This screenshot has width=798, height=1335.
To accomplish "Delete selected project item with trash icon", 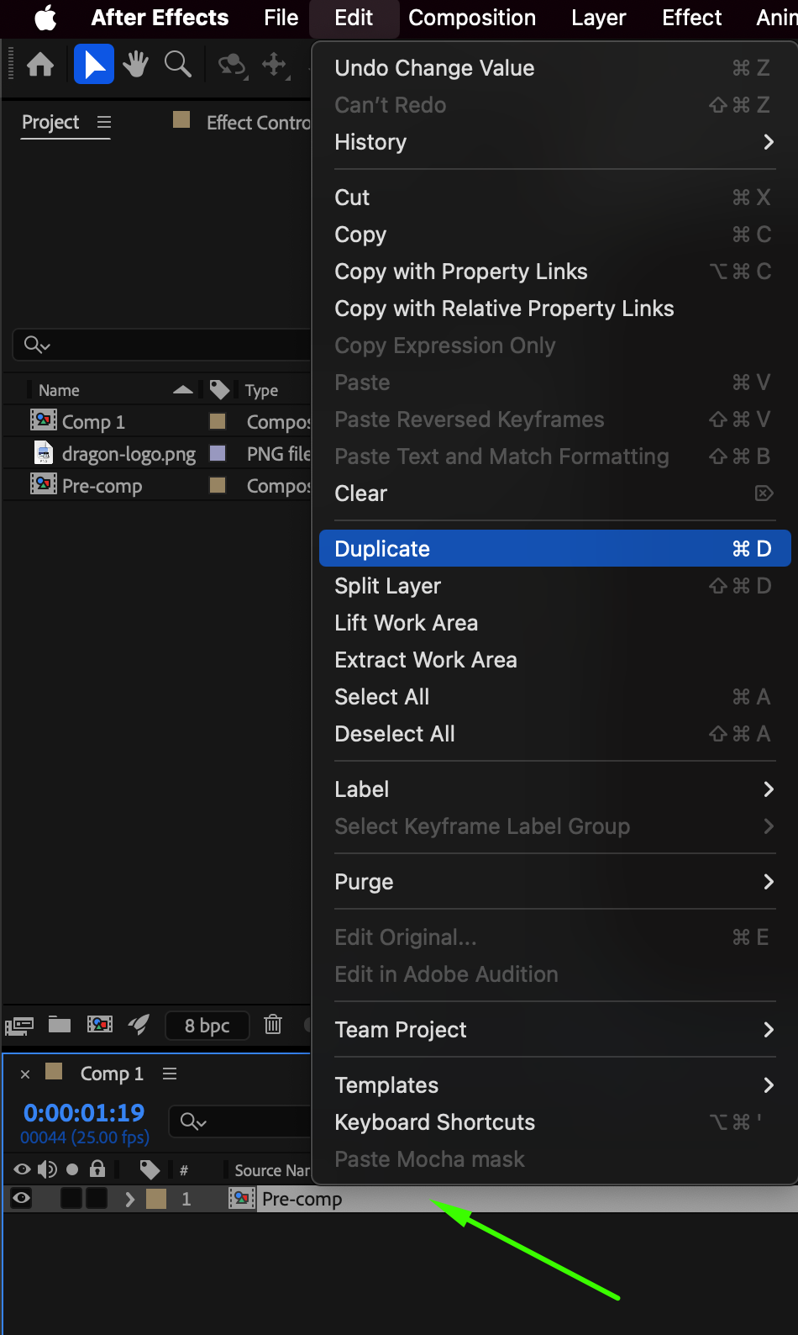I will (x=273, y=1024).
